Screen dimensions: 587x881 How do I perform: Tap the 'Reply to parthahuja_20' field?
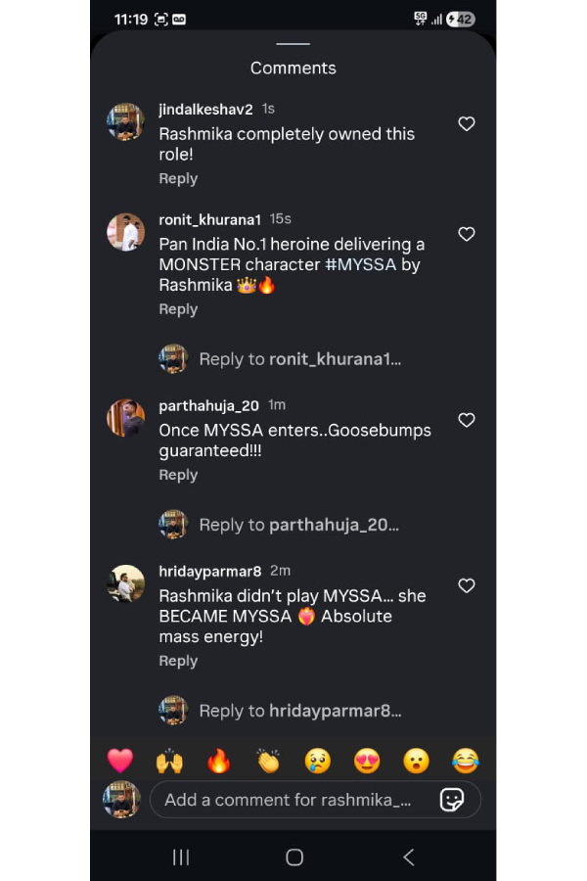point(298,525)
